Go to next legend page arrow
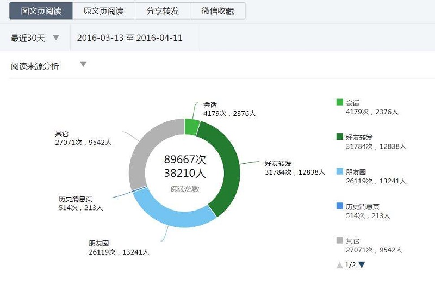435x290 pixels. tap(362, 265)
